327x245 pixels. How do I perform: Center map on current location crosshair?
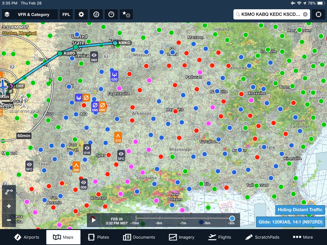click(x=318, y=14)
